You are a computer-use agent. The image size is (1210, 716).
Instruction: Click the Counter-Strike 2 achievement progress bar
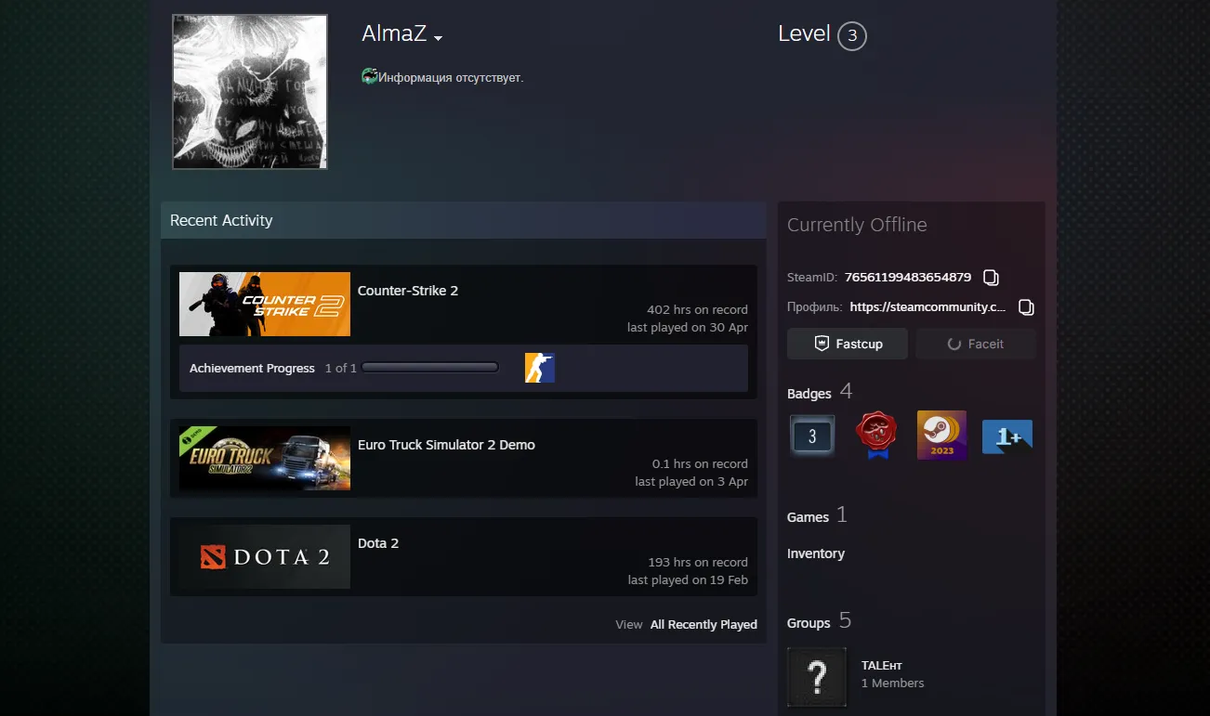point(430,368)
